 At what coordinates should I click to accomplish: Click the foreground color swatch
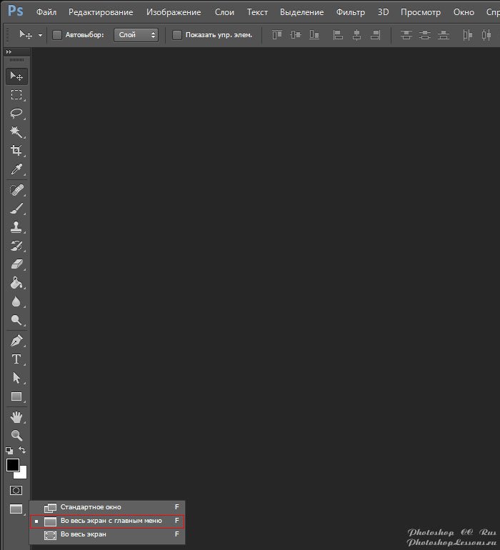click(x=12, y=465)
